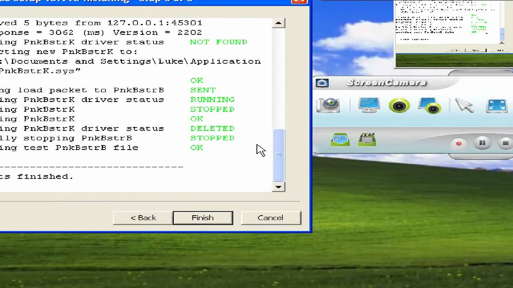Click the green "DELETED" status text

click(x=212, y=128)
